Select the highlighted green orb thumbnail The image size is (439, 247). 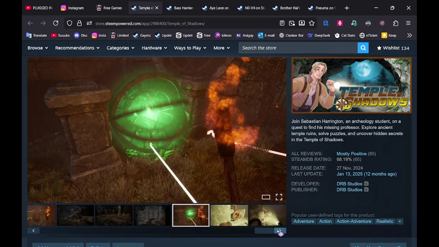point(191,215)
